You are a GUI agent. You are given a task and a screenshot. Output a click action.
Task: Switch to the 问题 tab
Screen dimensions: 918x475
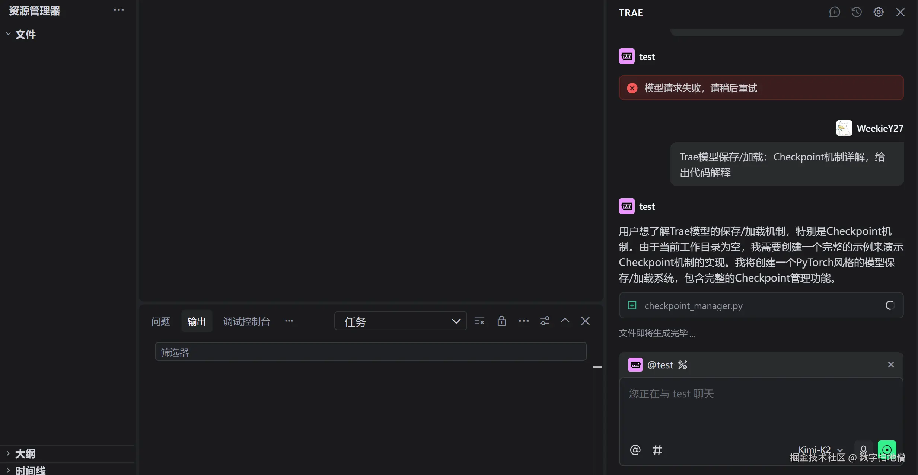point(160,321)
